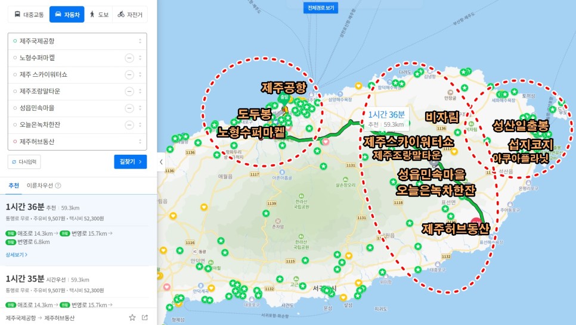This screenshot has height=325, width=576.
Task: Switch to the 추천 tab
Action: tap(14, 186)
